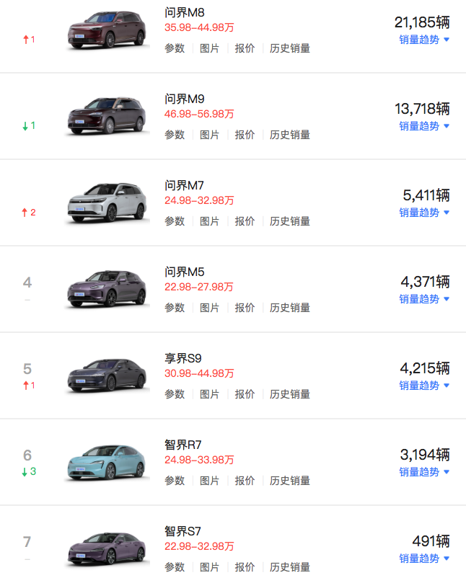466x583 pixels.
Task: Expand 销量趋势 dropdown for 问界M8
Action: pos(424,40)
